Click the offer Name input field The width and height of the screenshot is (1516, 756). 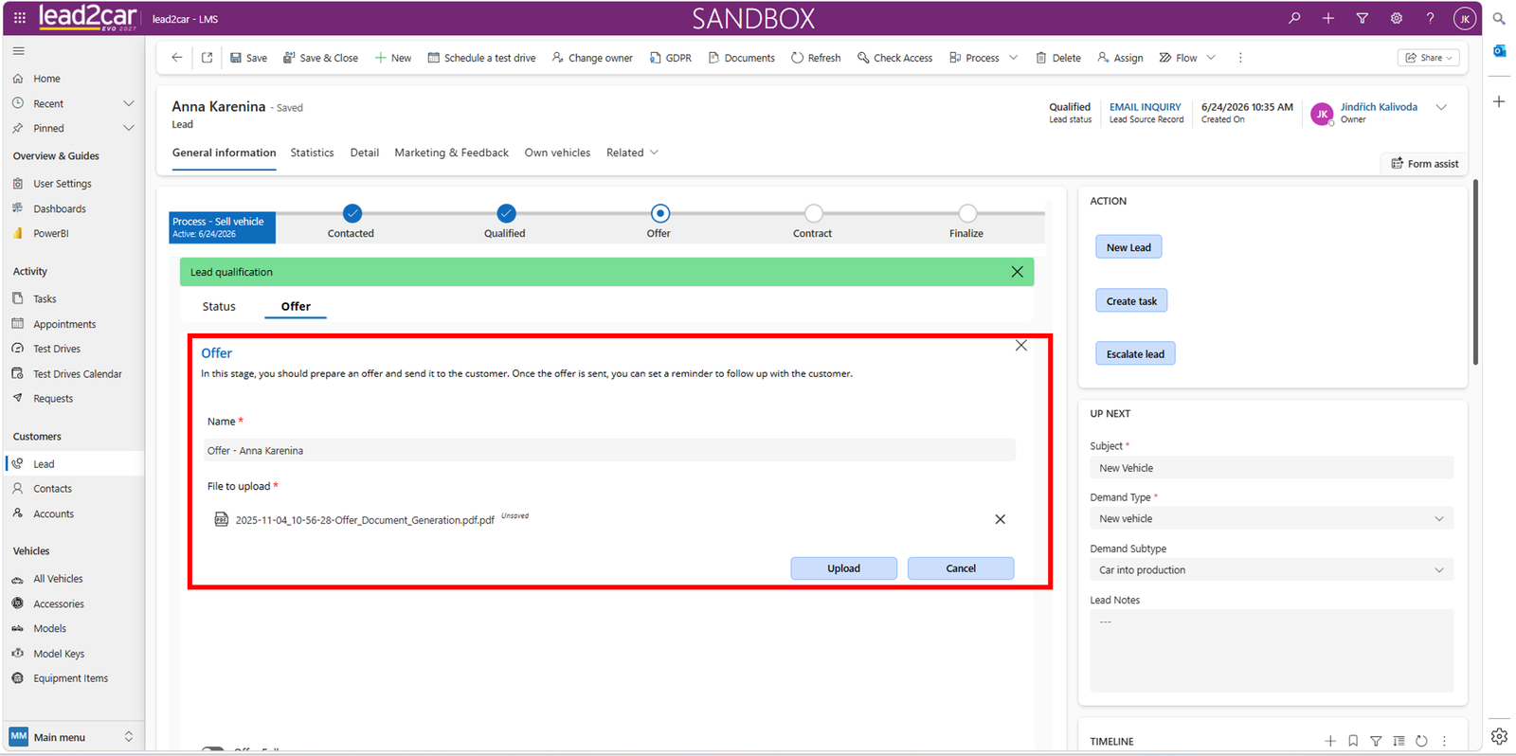point(610,451)
